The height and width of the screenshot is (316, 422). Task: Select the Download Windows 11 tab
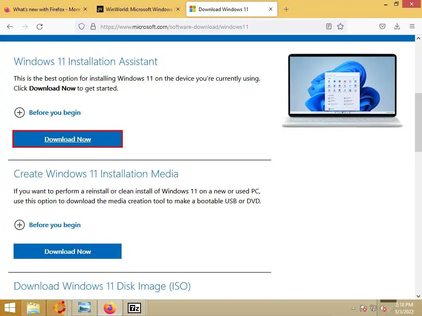point(232,9)
